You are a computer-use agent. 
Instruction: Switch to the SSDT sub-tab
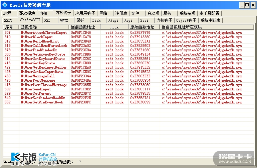(x=8, y=20)
